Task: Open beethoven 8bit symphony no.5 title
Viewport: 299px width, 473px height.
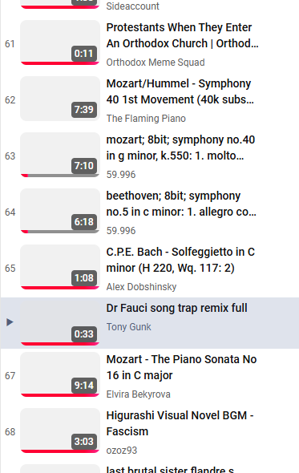Action: pos(181,204)
